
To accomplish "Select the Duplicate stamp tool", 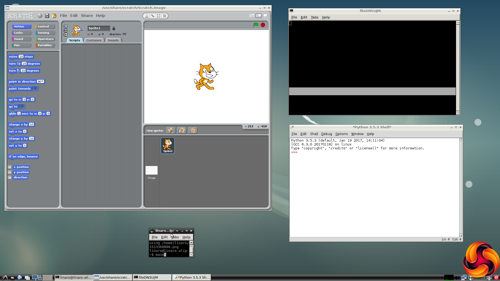I will 147,16.
